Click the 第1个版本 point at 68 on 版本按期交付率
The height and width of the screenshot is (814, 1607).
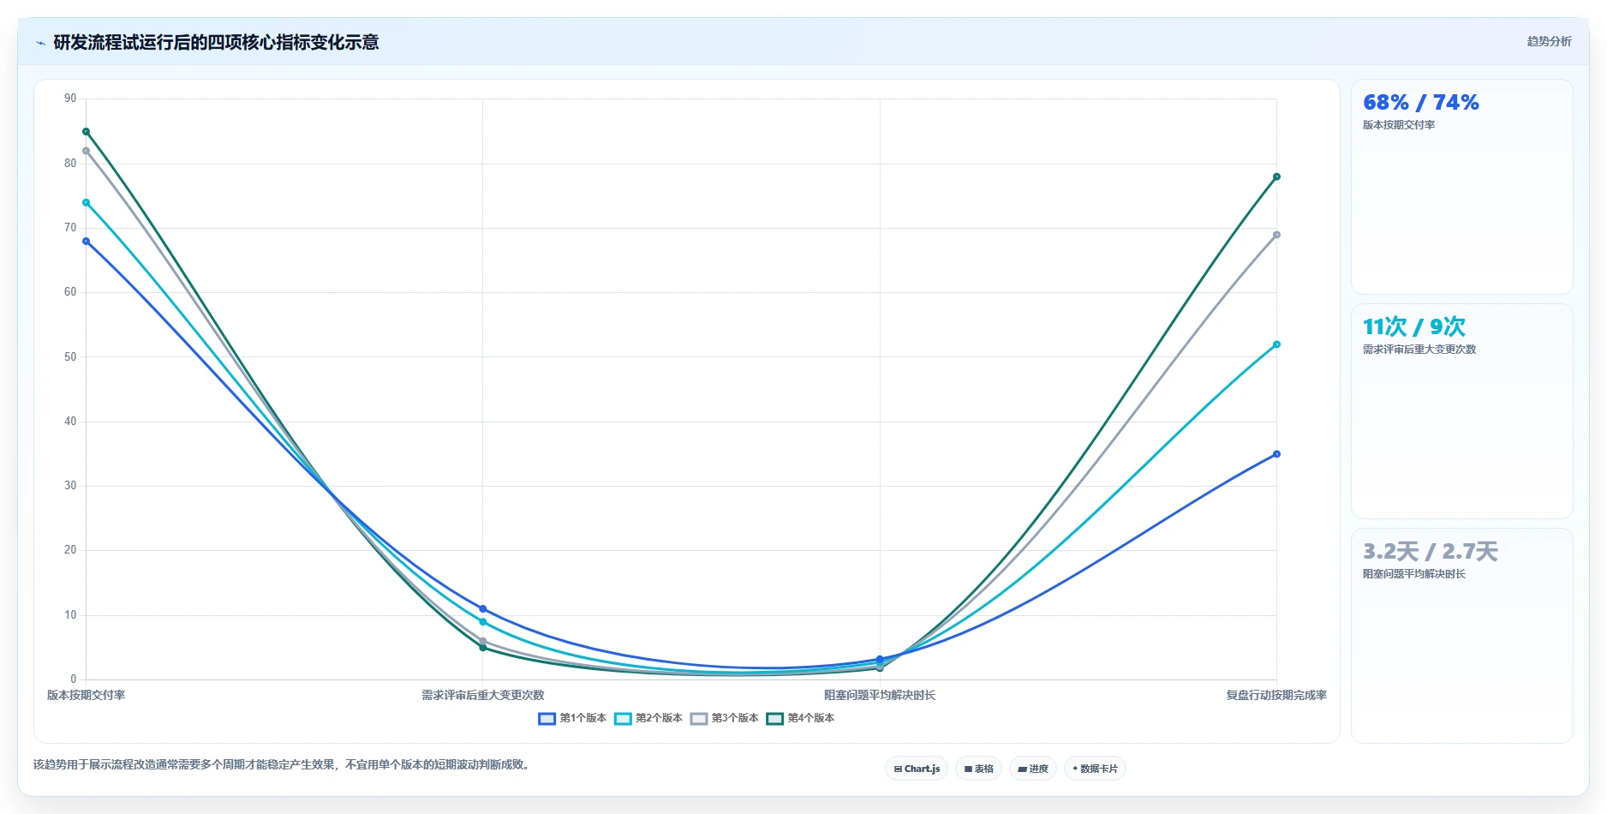pyautogui.click(x=86, y=242)
